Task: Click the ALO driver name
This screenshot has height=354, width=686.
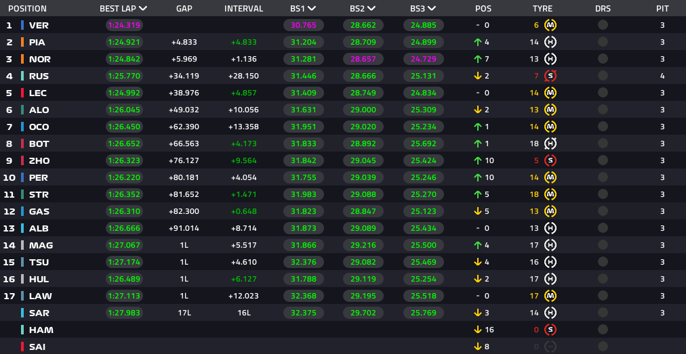Action: 39,110
